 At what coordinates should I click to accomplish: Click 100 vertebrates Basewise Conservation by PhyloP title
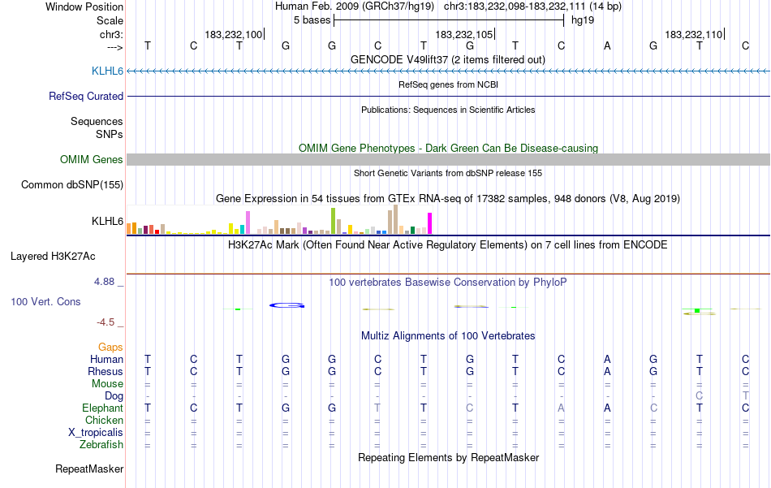coord(447,282)
